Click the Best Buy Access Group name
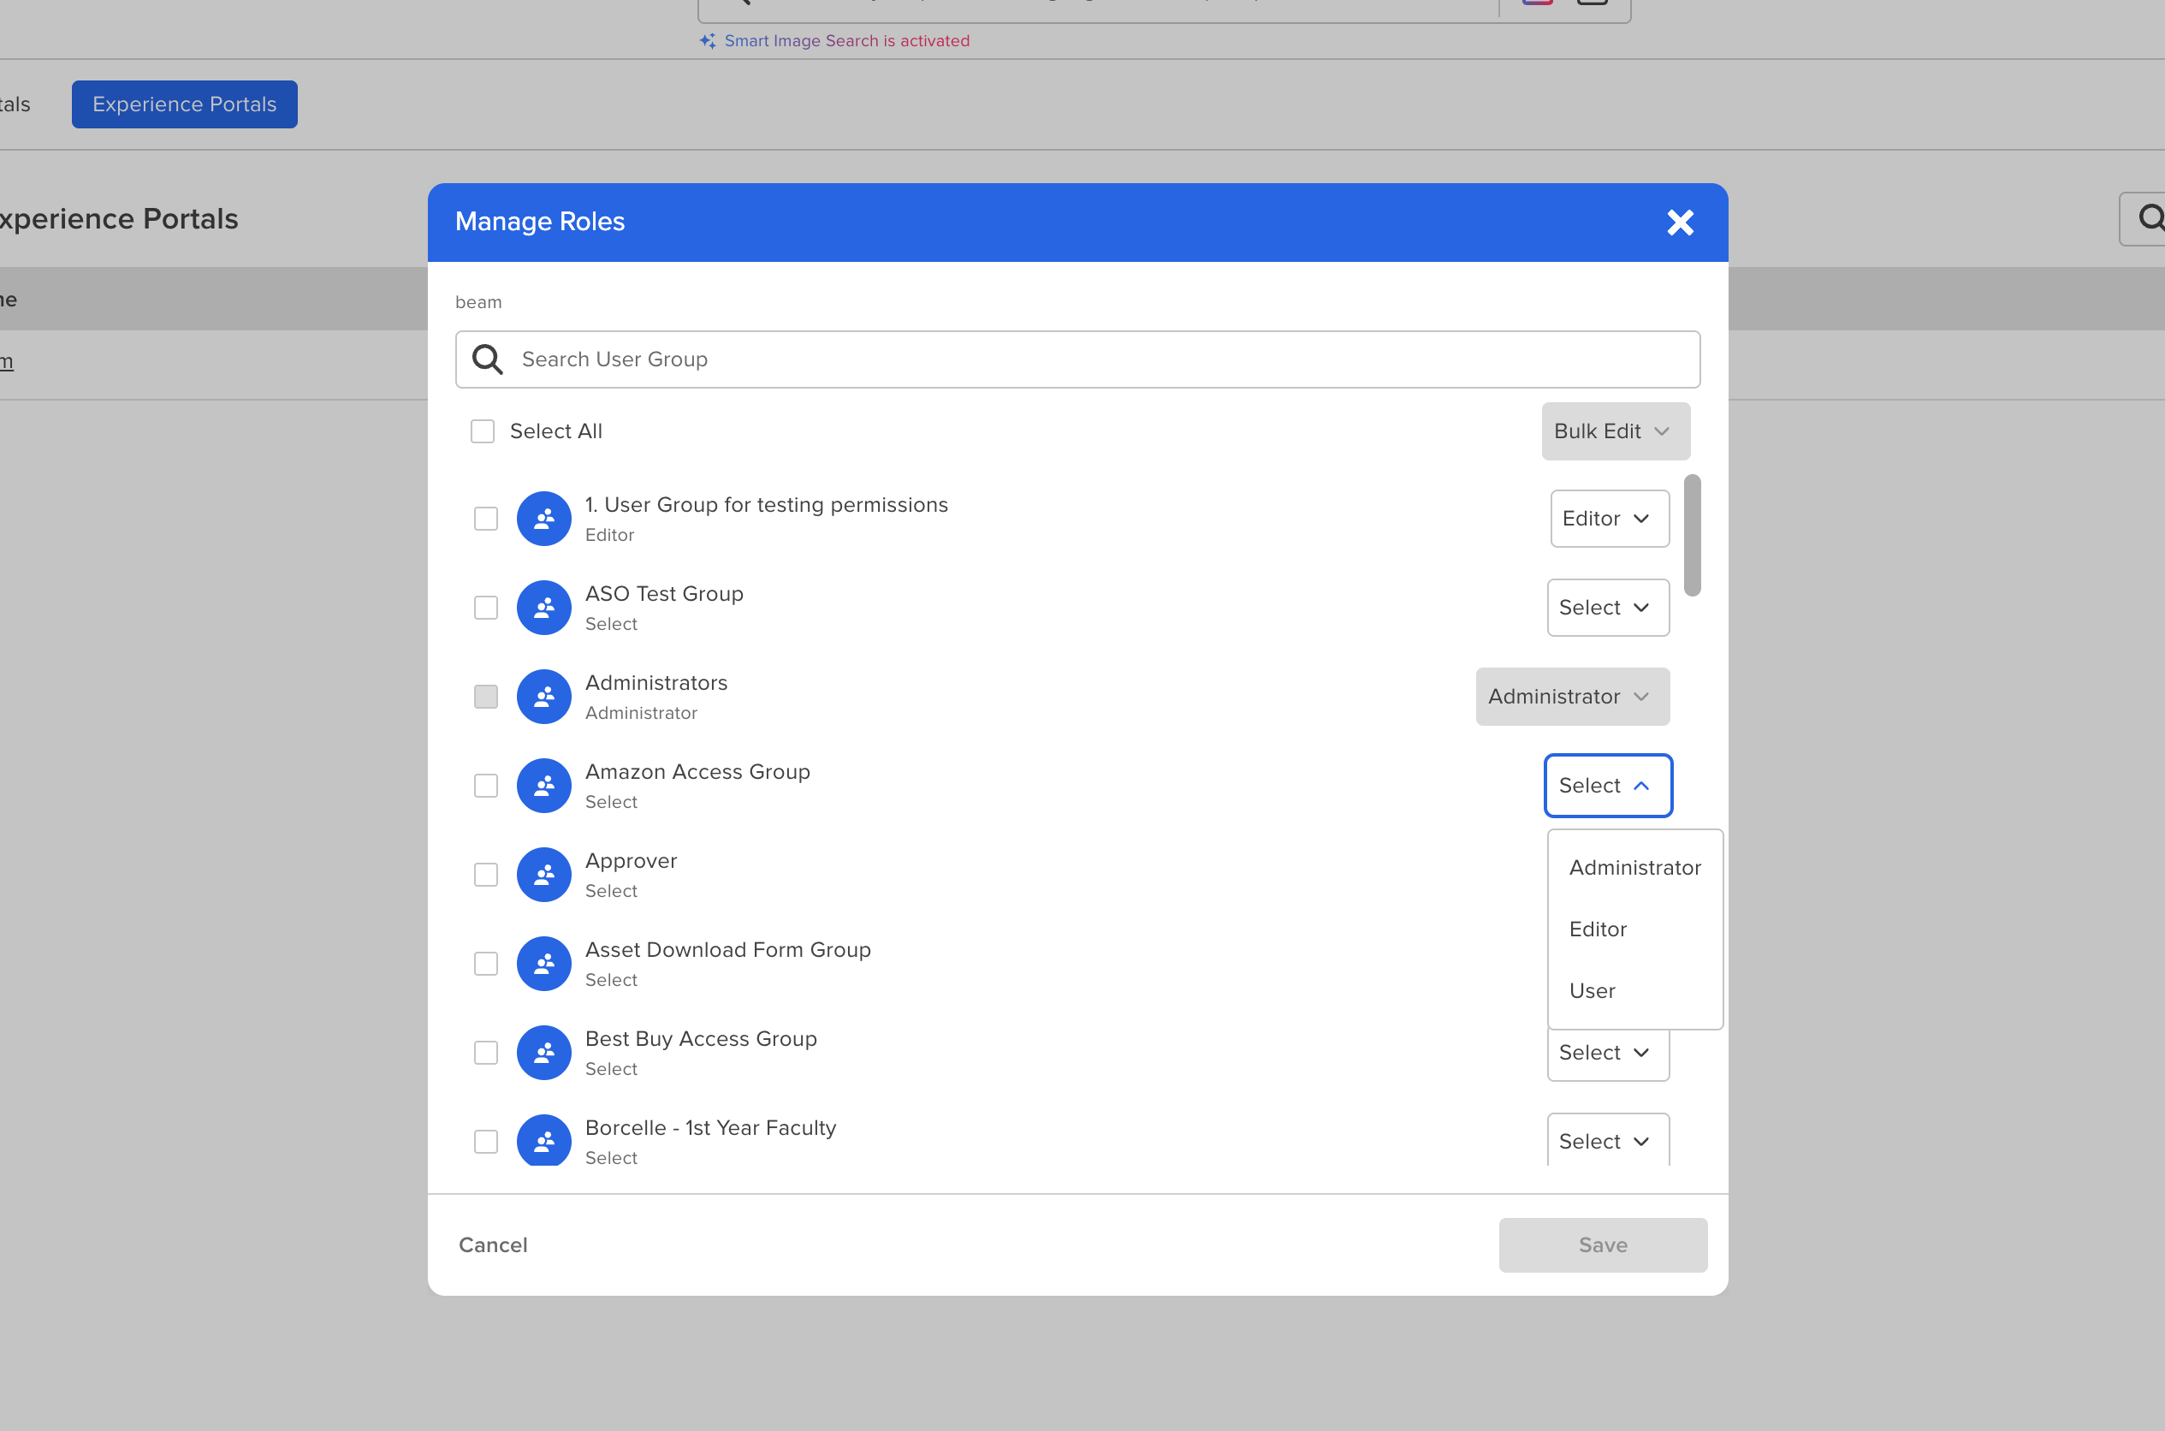Image resolution: width=2165 pixels, height=1431 pixels. click(x=701, y=1040)
